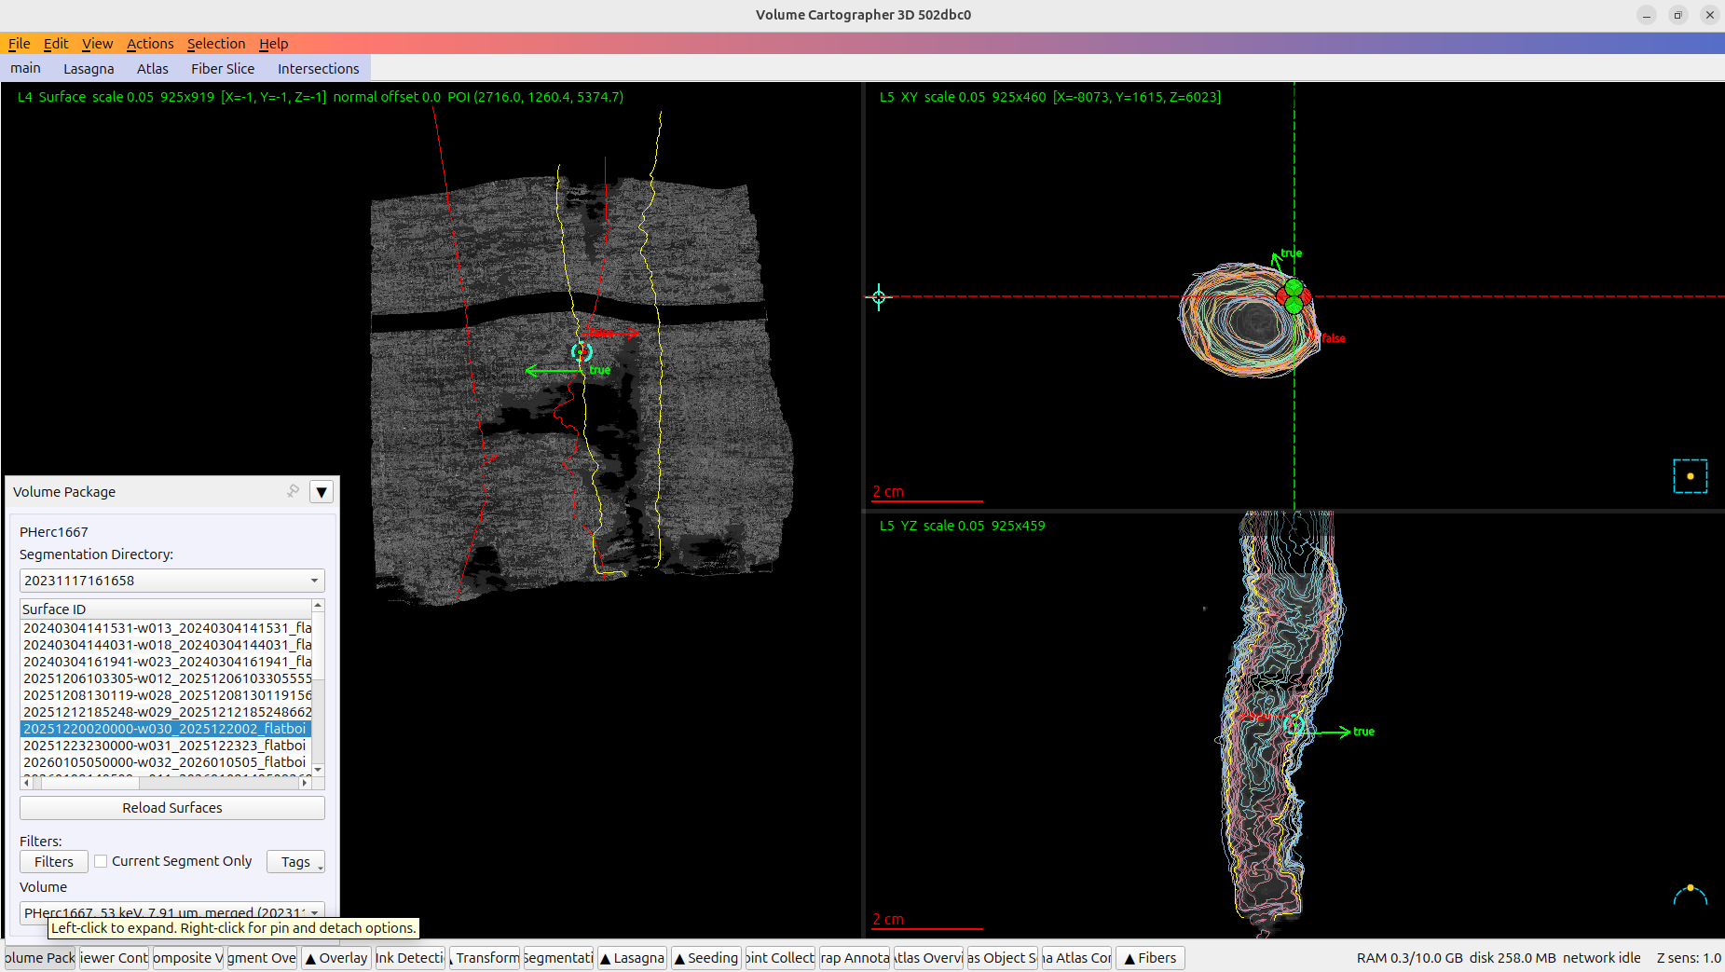Image resolution: width=1725 pixels, height=972 pixels.
Task: Toggle Current Segment Only checkbox
Action: [x=101, y=861]
